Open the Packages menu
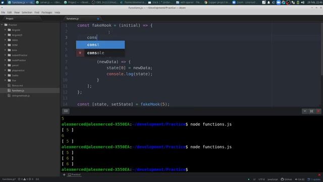323x182 pixels. tap(47, 13)
